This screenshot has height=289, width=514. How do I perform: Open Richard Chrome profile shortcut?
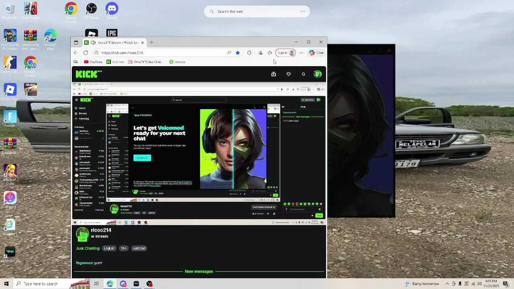click(x=30, y=66)
